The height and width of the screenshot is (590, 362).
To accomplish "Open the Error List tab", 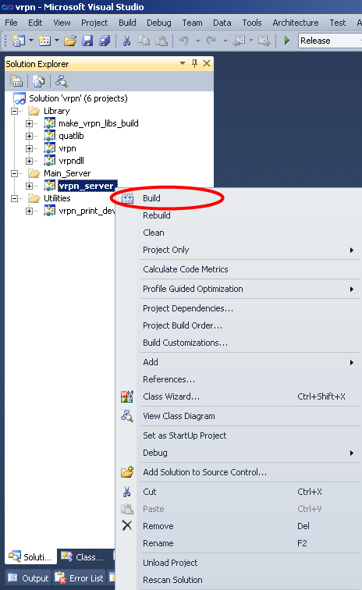I will coord(80,578).
